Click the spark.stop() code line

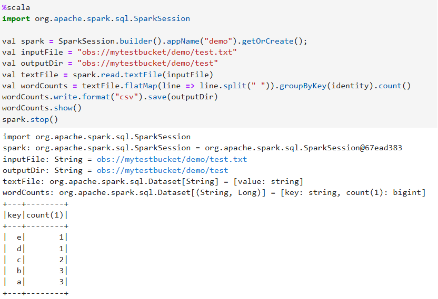[30, 119]
